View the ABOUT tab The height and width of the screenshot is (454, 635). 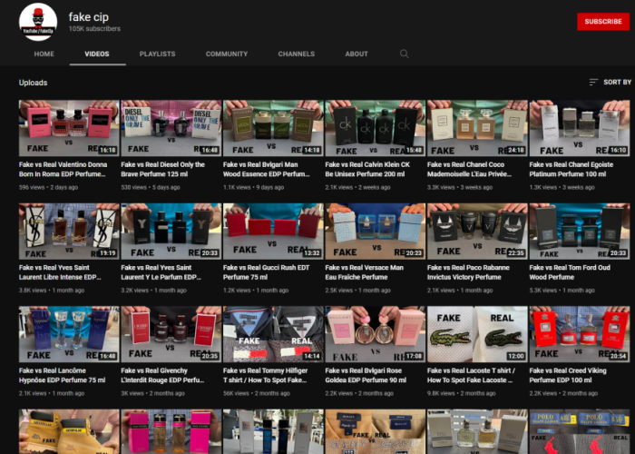(357, 54)
